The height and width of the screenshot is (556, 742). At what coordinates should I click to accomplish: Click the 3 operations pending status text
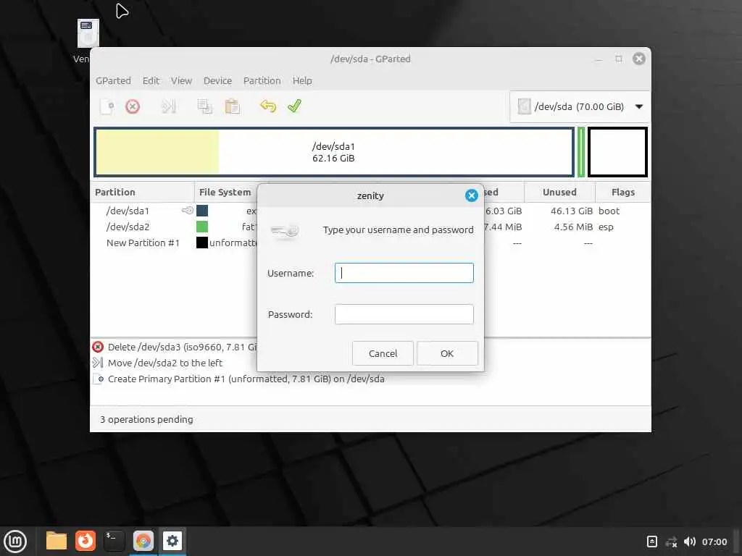146,419
